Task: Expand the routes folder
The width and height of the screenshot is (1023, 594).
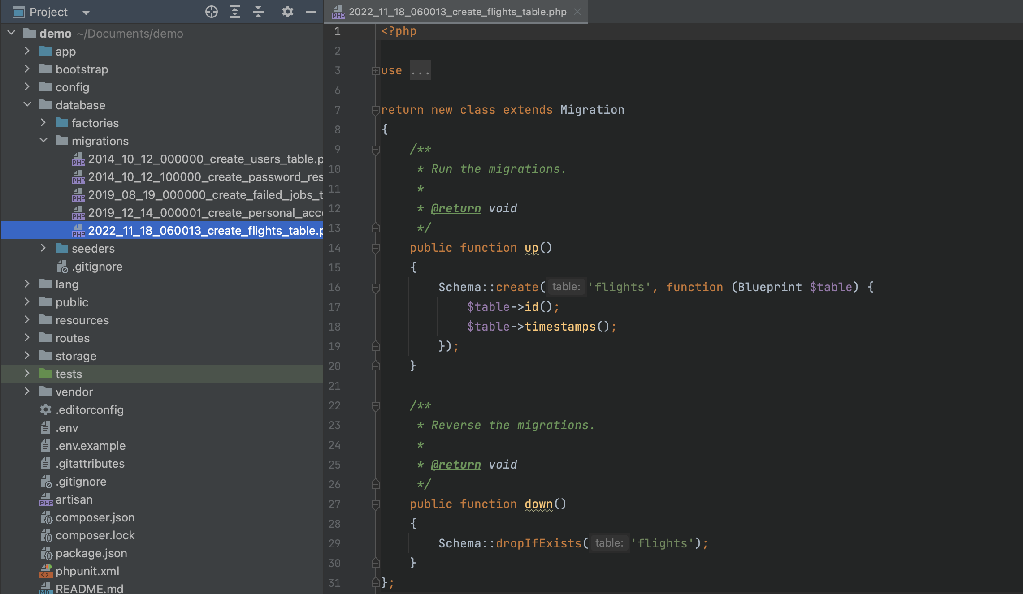Action: (27, 338)
